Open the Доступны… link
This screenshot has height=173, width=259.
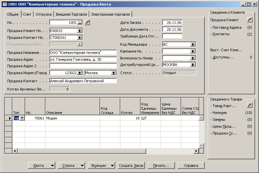coord(223,57)
